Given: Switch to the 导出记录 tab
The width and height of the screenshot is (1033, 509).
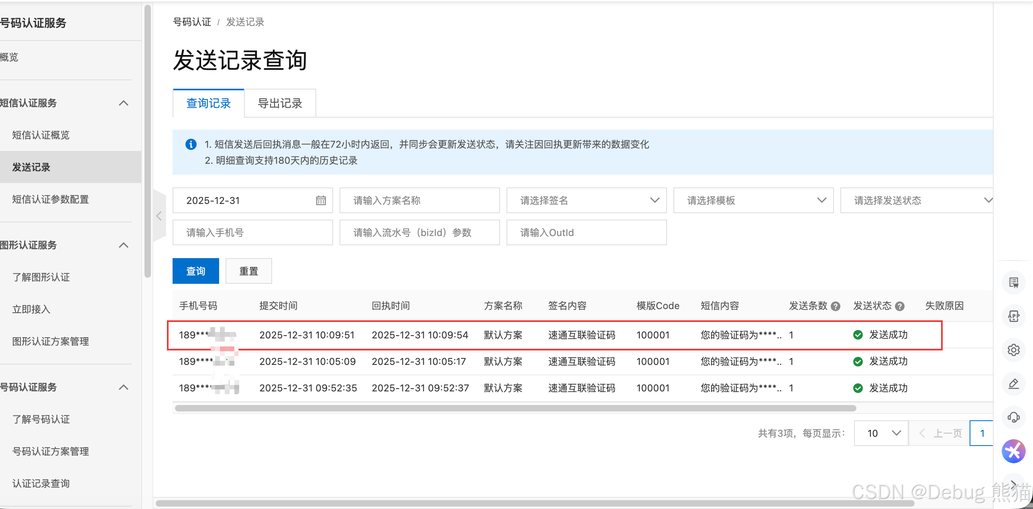Looking at the screenshot, I should 280,104.
